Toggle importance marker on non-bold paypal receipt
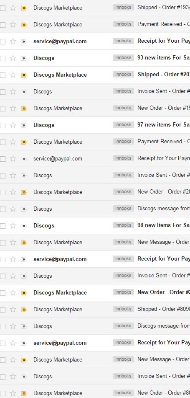The image size is (190, 398). [x=23, y=159]
